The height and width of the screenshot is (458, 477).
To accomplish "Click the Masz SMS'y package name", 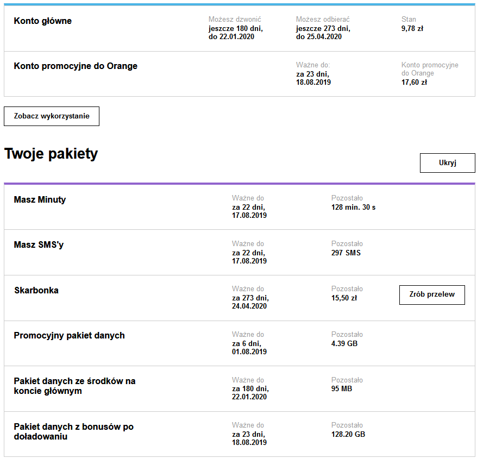I will (39, 245).
